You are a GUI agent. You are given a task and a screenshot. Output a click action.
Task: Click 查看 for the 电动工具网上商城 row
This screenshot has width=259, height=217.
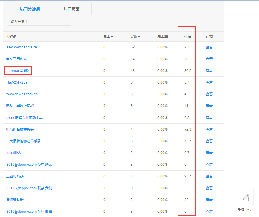(x=209, y=106)
